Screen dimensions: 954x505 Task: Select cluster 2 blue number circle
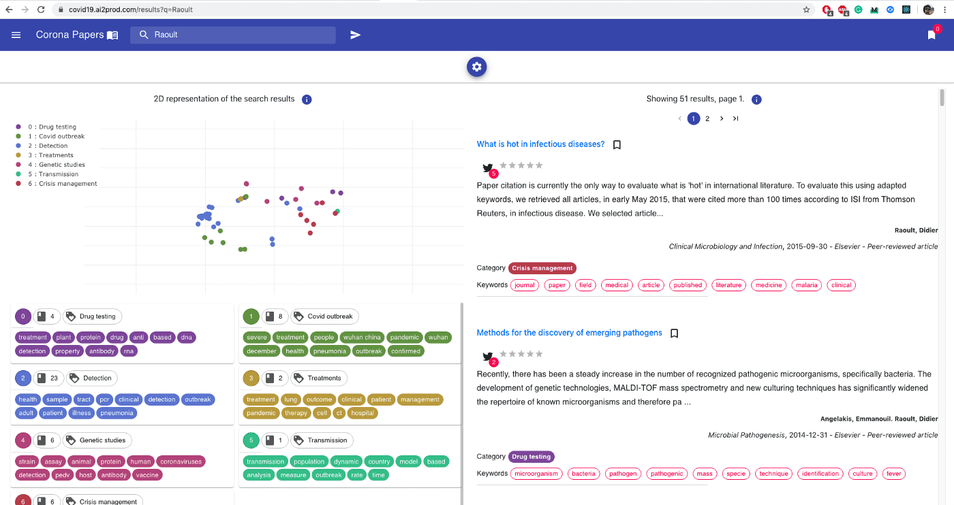click(23, 378)
